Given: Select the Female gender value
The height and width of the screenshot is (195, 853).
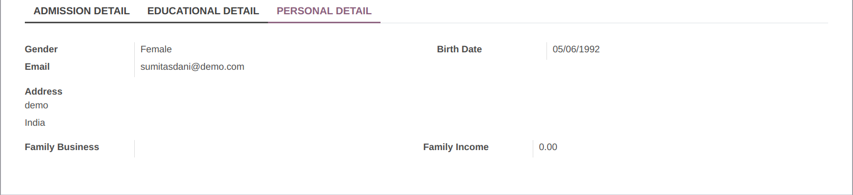Looking at the screenshot, I should pos(156,49).
